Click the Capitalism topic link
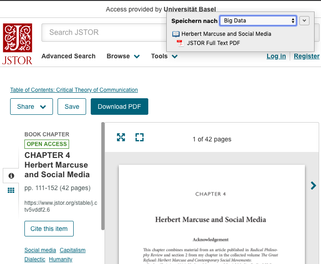The image size is (321, 264). pos(72,250)
